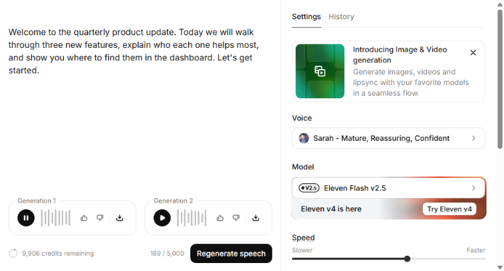Screen dimensions: 504x271
Task: Click the scrollbar down arrow
Action: tap(500, 267)
